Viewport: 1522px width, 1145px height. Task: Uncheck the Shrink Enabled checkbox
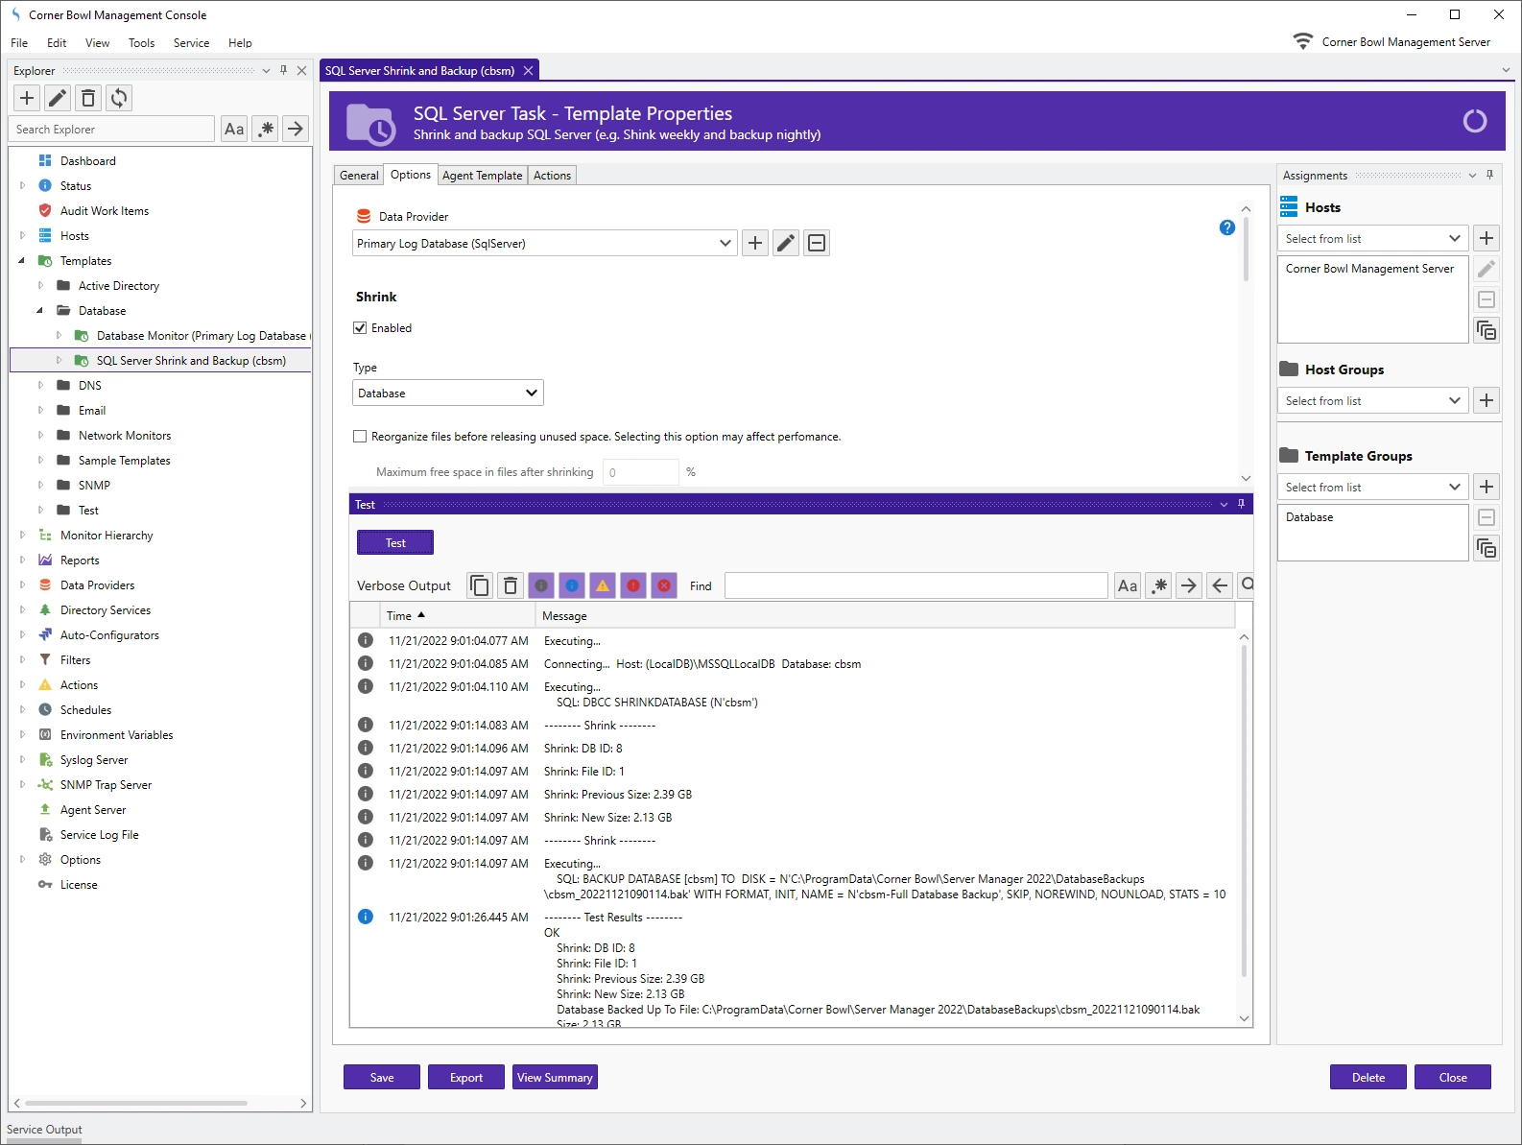(x=360, y=328)
